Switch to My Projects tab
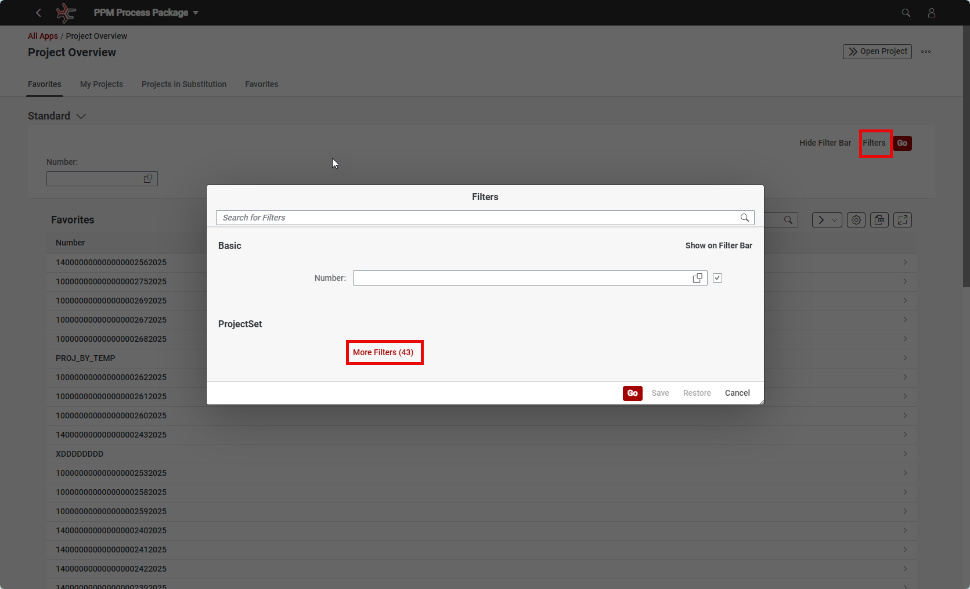970x589 pixels. click(102, 84)
